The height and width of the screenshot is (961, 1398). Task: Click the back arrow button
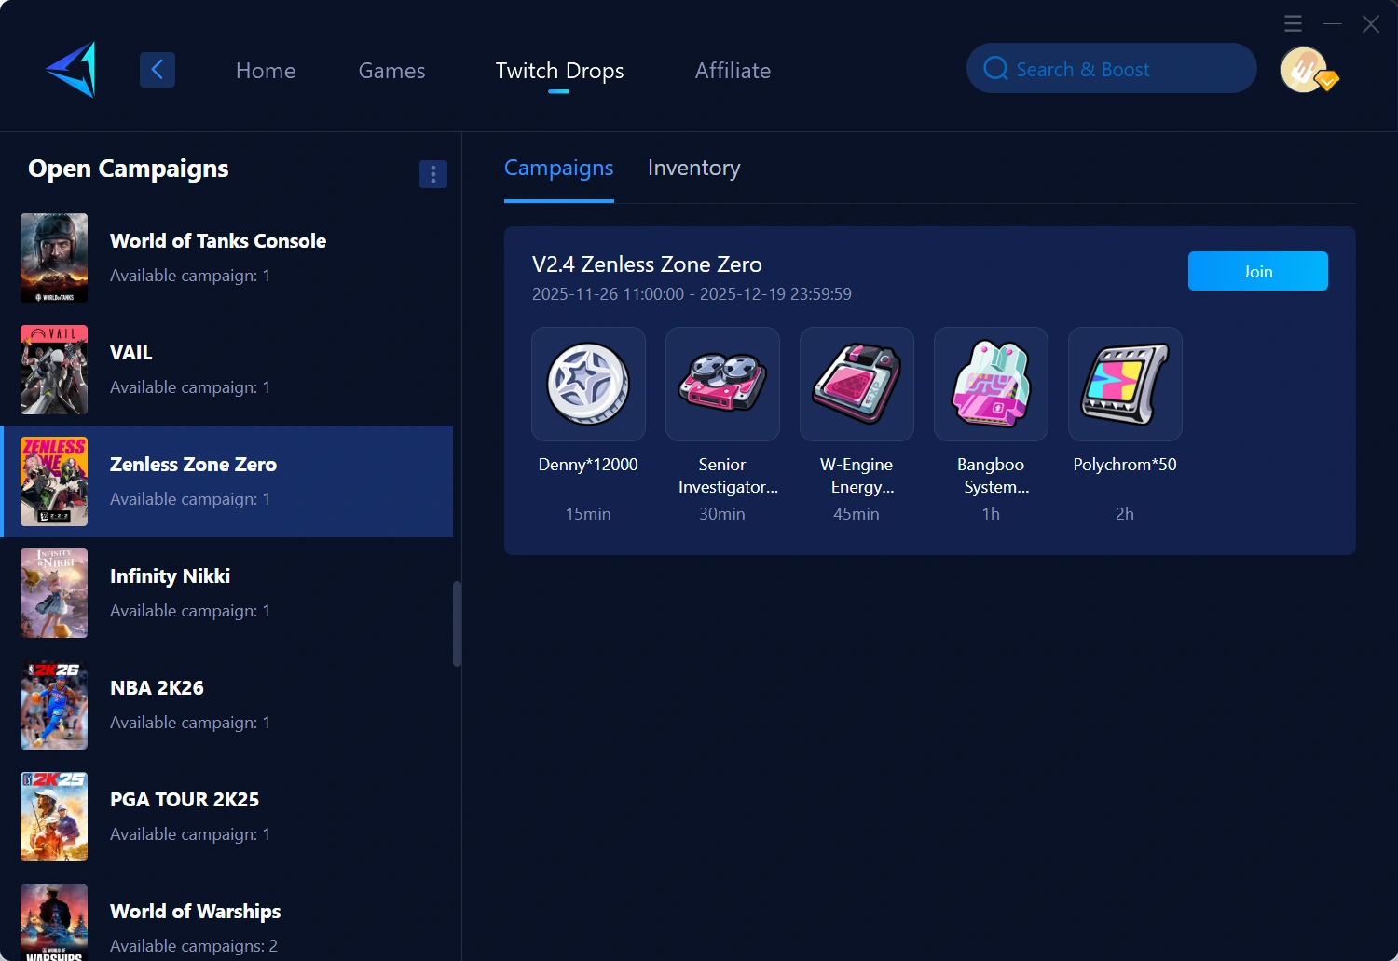pyautogui.click(x=158, y=70)
